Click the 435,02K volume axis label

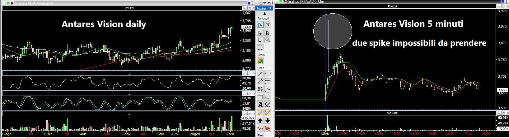[248, 118]
